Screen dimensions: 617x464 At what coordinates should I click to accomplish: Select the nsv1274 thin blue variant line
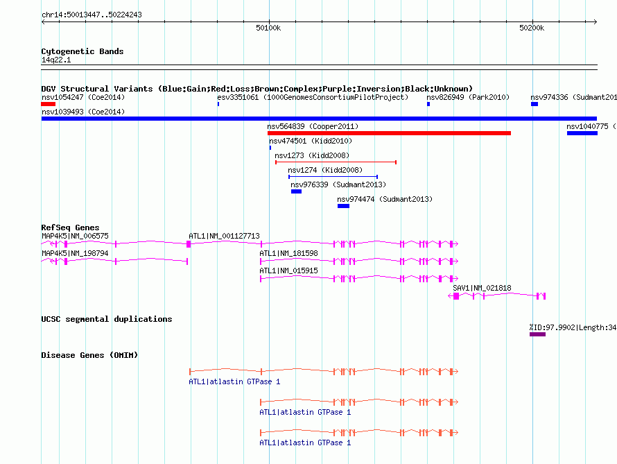point(333,177)
